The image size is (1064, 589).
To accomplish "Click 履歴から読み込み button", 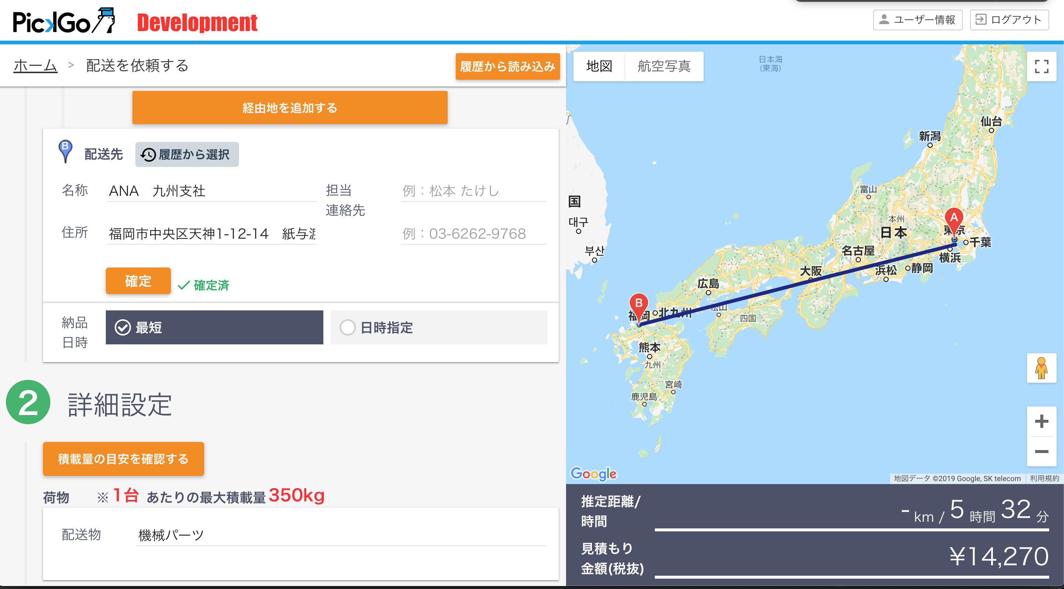I will coord(508,67).
